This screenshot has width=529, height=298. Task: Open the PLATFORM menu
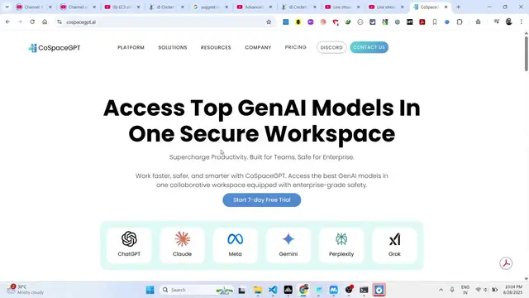tap(131, 47)
